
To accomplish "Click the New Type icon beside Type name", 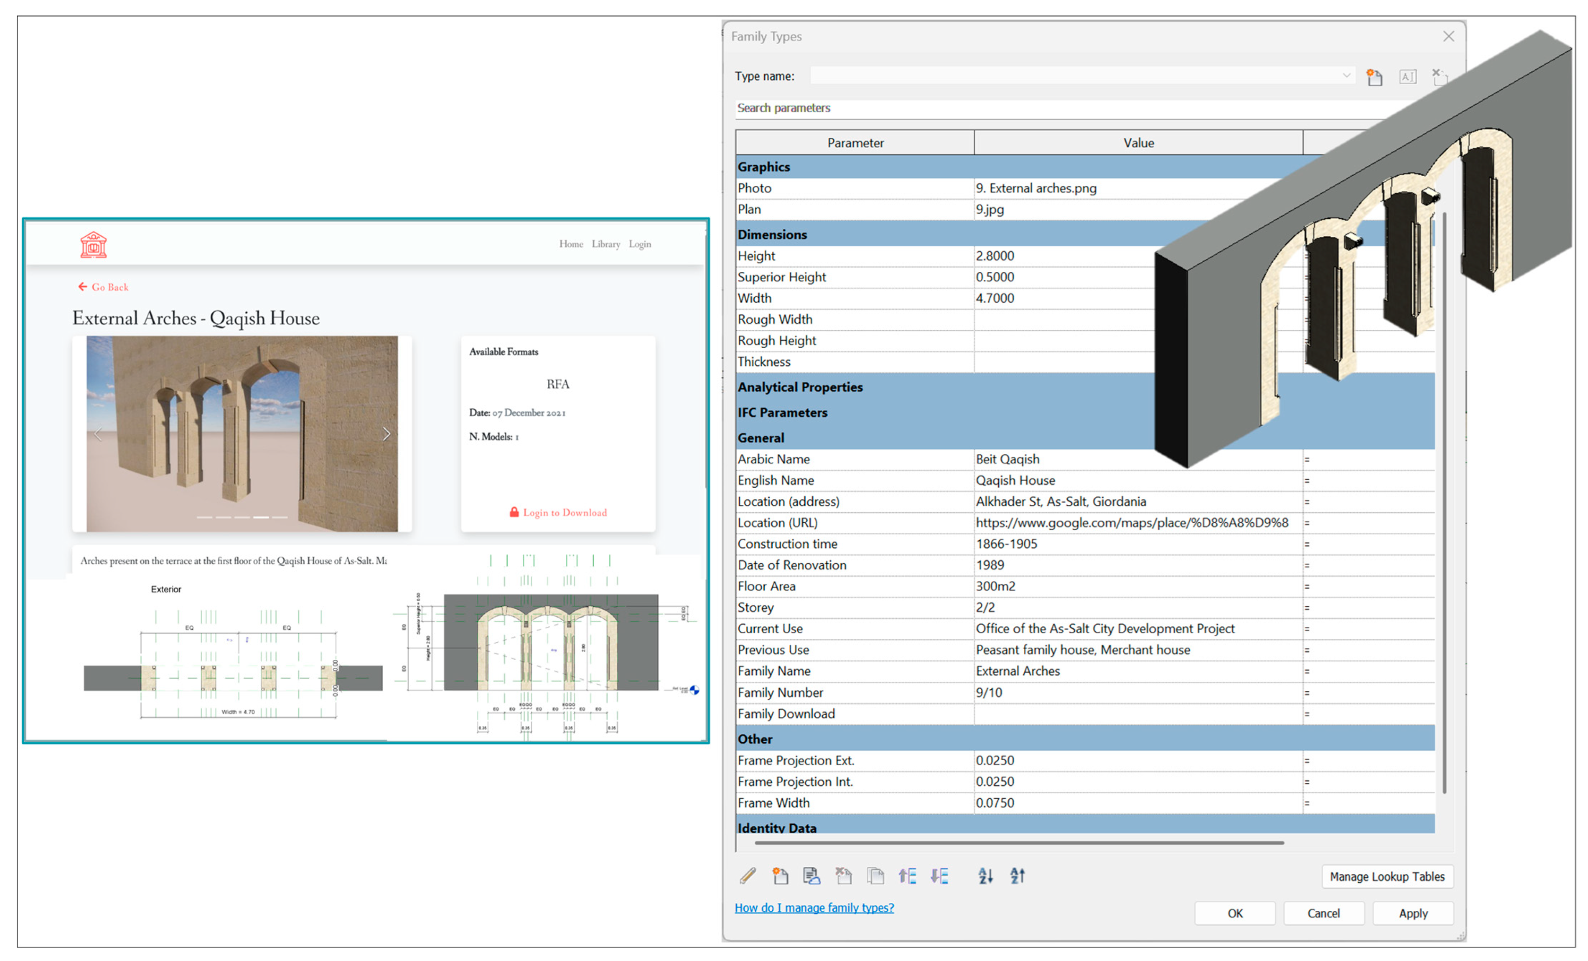I will coord(1374,77).
